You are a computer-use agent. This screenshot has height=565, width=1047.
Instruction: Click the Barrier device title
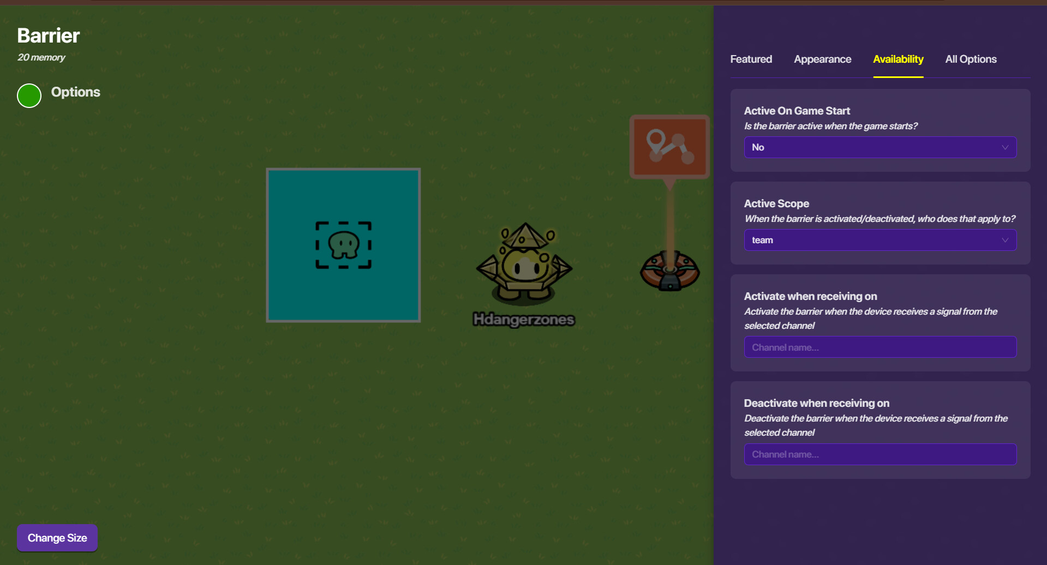(49, 35)
